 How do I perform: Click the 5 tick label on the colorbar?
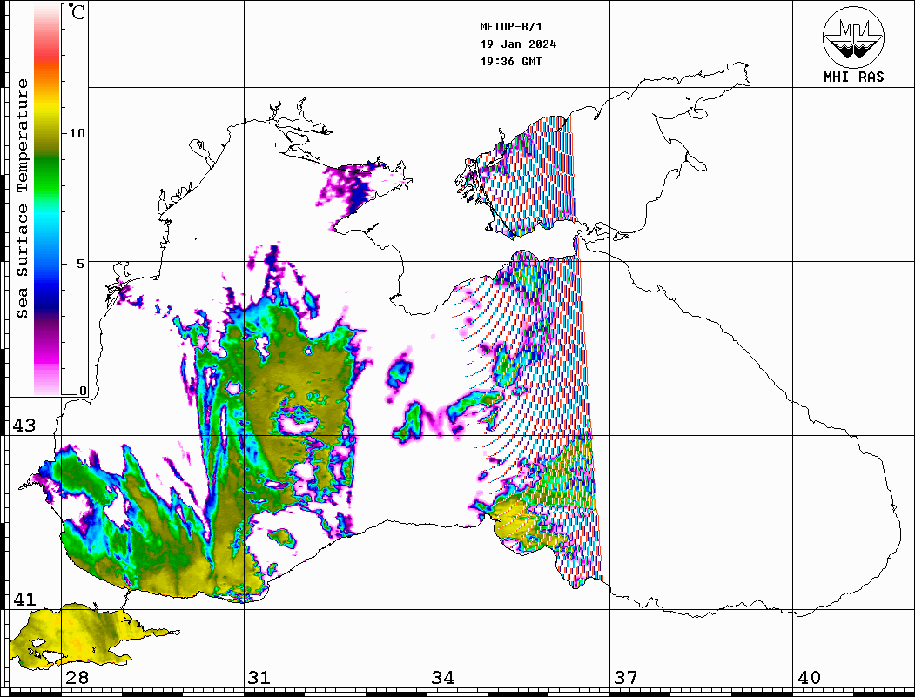(x=80, y=264)
